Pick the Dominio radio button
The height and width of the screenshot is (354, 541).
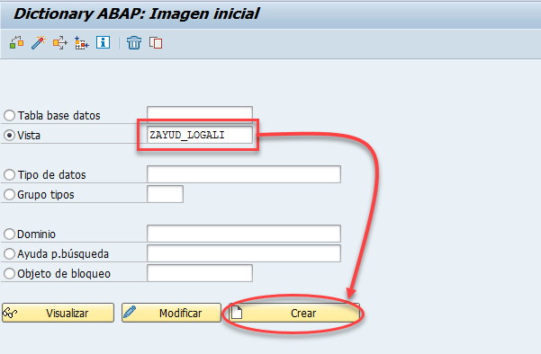tap(9, 235)
